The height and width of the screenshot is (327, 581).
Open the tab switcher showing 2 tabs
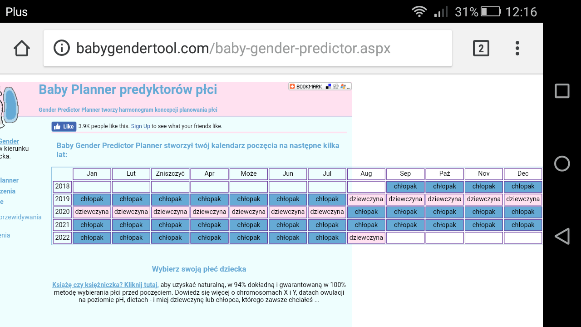tap(481, 48)
